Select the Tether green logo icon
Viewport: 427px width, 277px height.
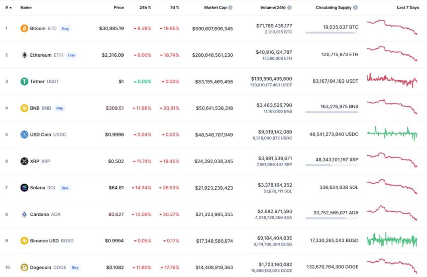click(24, 81)
